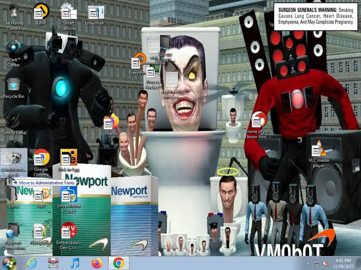Show hidden tray icons arrow
This screenshot has width=361, height=270.
pyautogui.click(x=308, y=263)
